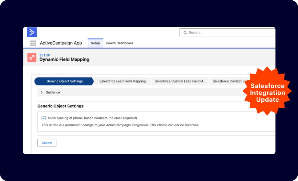Click the ActiveCampaign logo icon
This screenshot has height=181, width=298.
click(x=32, y=32)
